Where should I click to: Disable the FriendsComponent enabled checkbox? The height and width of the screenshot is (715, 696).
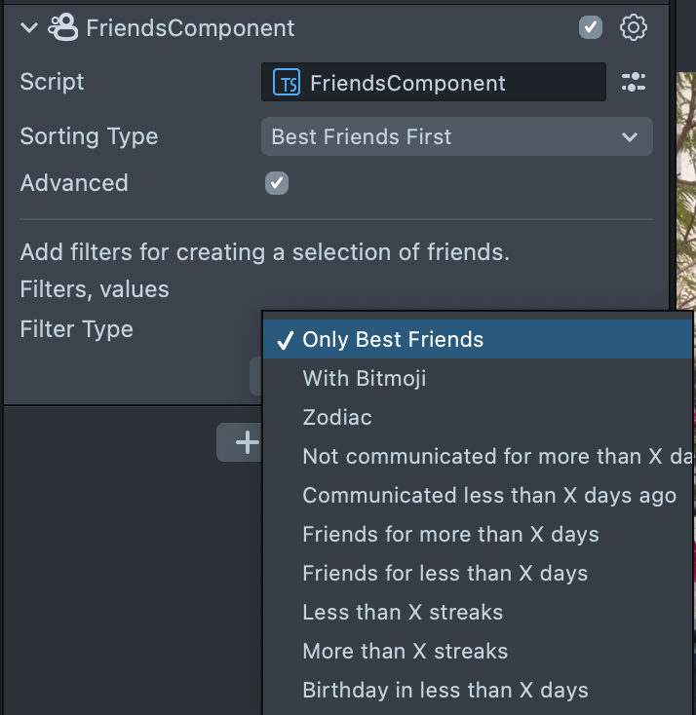coord(591,27)
